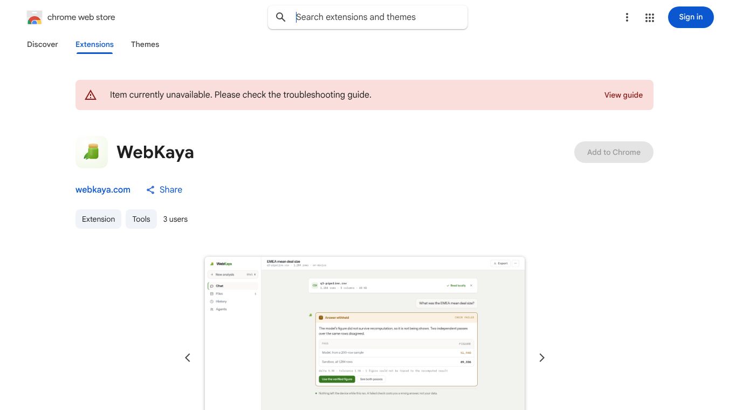This screenshot has width=729, height=410.
Task: Click the red warning triangle icon
Action: point(91,95)
